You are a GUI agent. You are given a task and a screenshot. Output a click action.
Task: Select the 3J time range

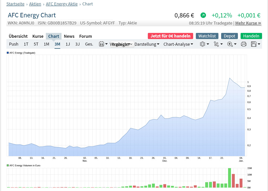77,44
